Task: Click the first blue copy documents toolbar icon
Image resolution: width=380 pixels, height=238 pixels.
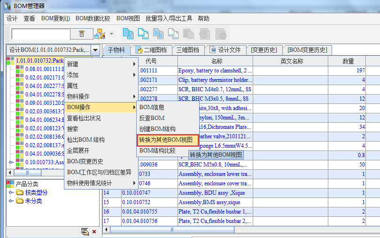Action: 128,34
